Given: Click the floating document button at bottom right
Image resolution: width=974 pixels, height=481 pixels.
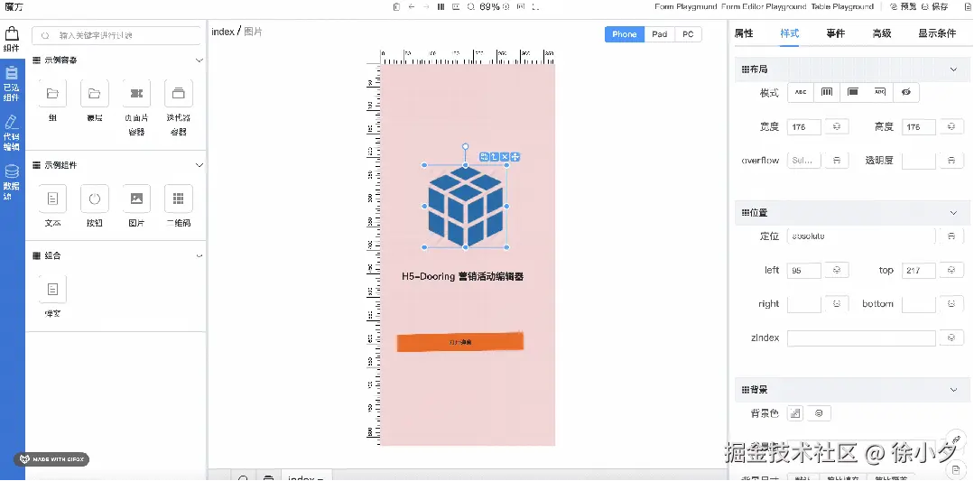Looking at the screenshot, I should (957, 472).
